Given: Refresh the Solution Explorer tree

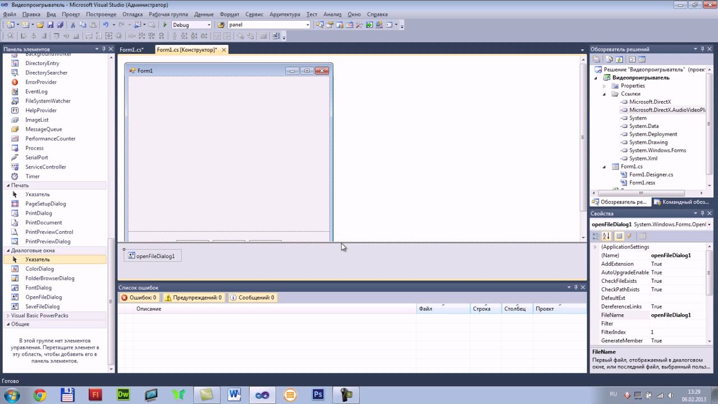Looking at the screenshot, I should [x=619, y=59].
